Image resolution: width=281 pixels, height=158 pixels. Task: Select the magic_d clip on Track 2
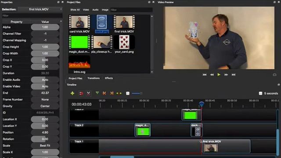coord(143,130)
